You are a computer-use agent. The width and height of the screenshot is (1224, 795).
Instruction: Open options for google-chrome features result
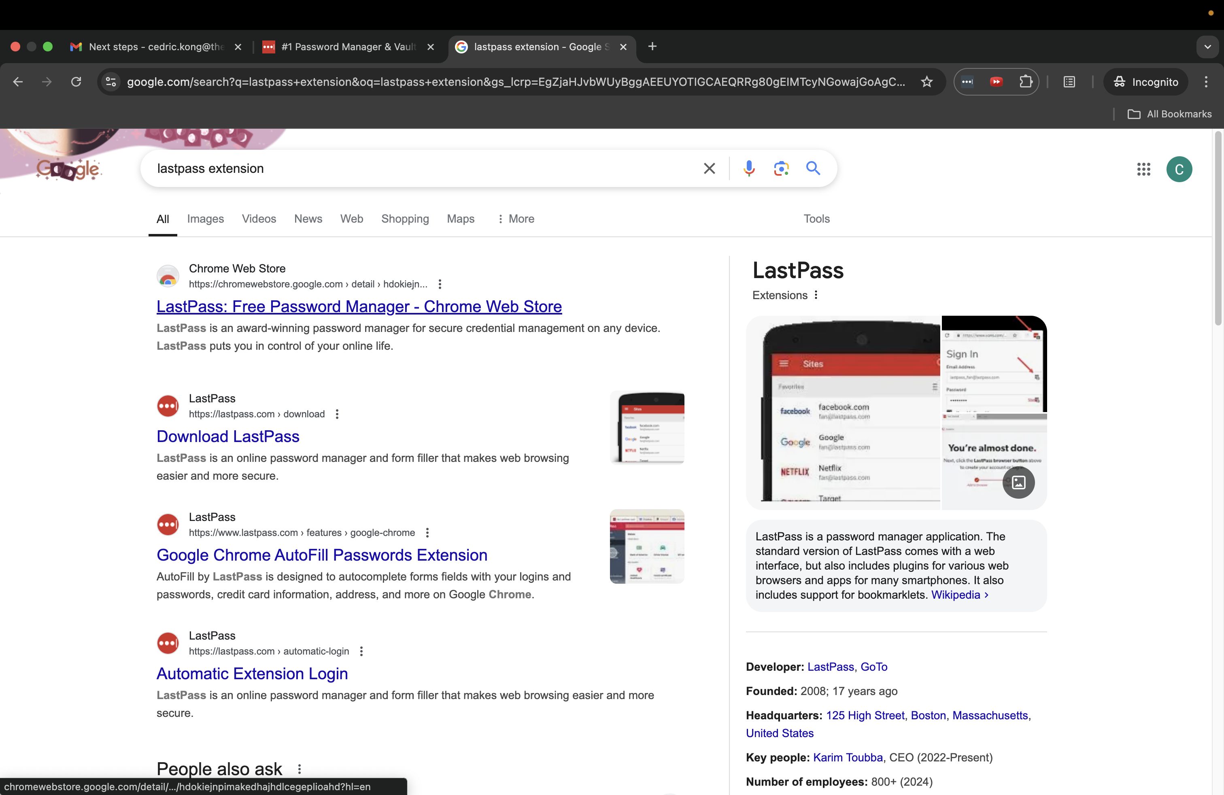click(x=427, y=533)
